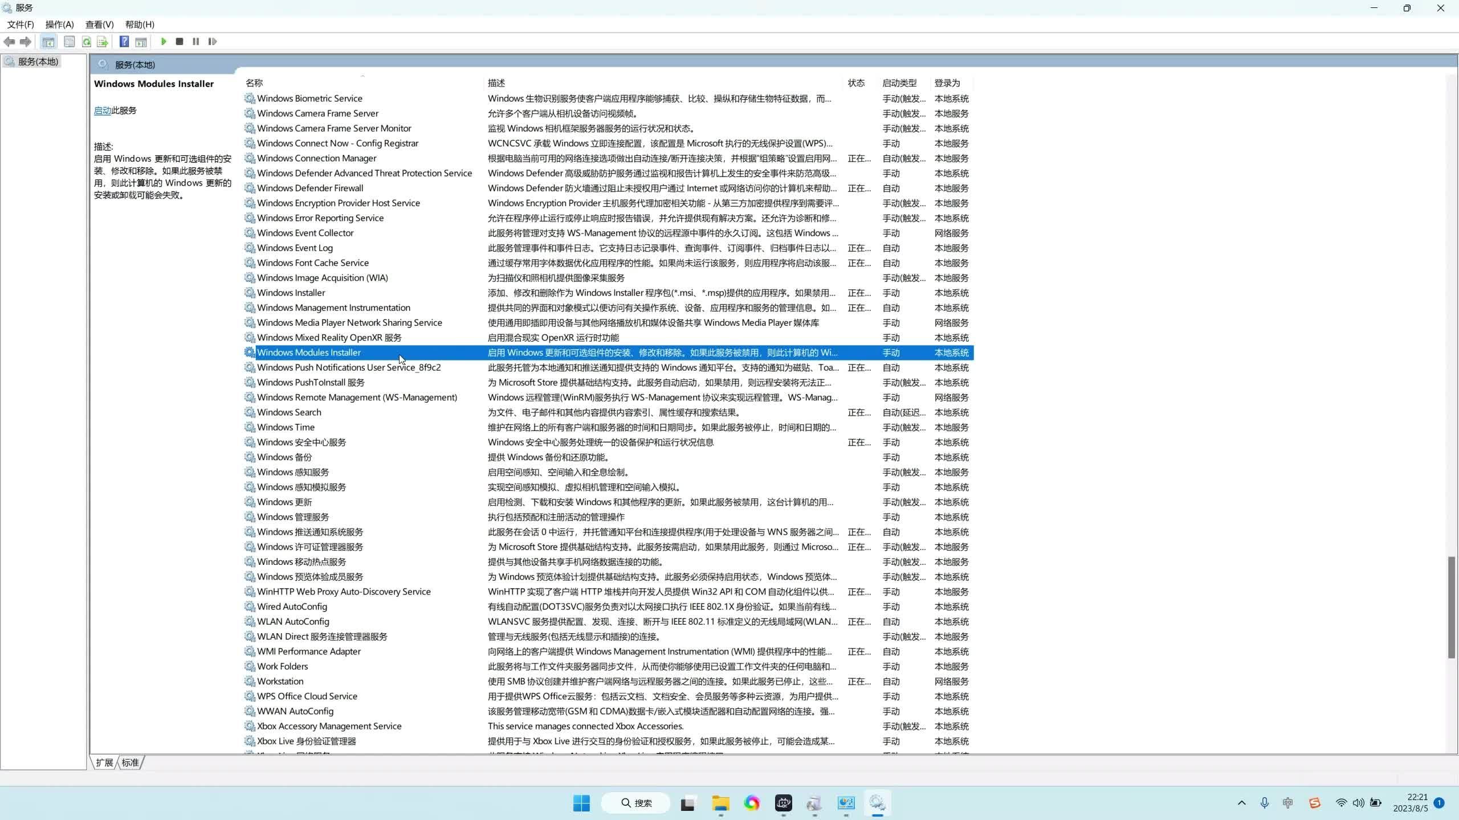Expand the system tray hidden icons chevron
Screen dimensions: 1459x820
(x=1241, y=803)
